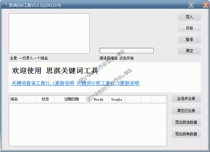This screenshot has height=152, width=210.
Task: Select the 状态 column header
Action: (x=45, y=99)
